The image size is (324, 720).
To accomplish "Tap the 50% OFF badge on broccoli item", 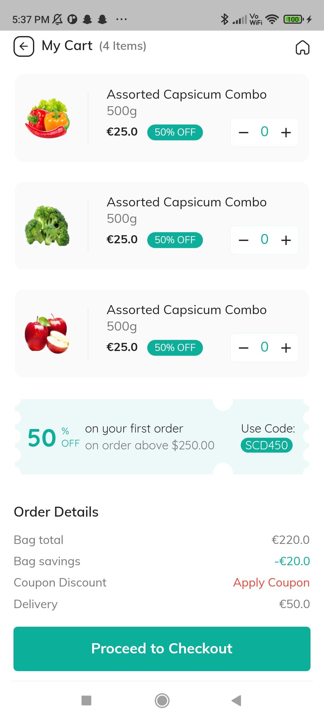I will click(x=175, y=240).
